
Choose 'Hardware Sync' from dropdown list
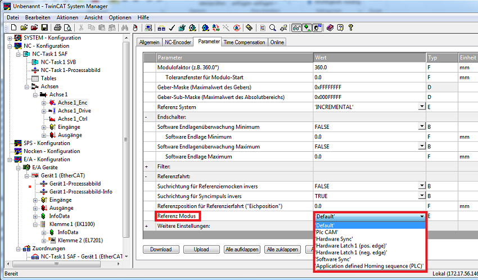[370, 239]
